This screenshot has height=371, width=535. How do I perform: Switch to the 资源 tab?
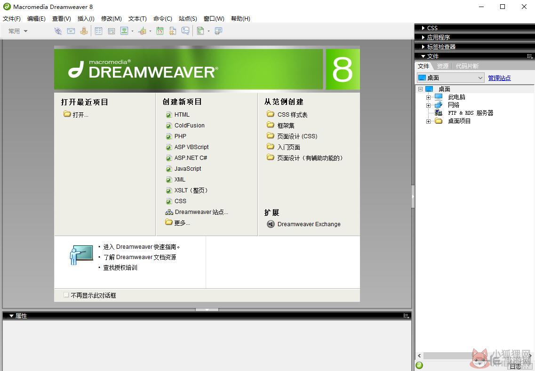tap(442, 66)
